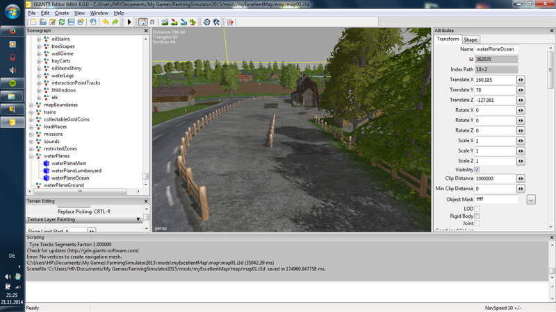Toggle the Visibility checkbox

click(x=477, y=170)
